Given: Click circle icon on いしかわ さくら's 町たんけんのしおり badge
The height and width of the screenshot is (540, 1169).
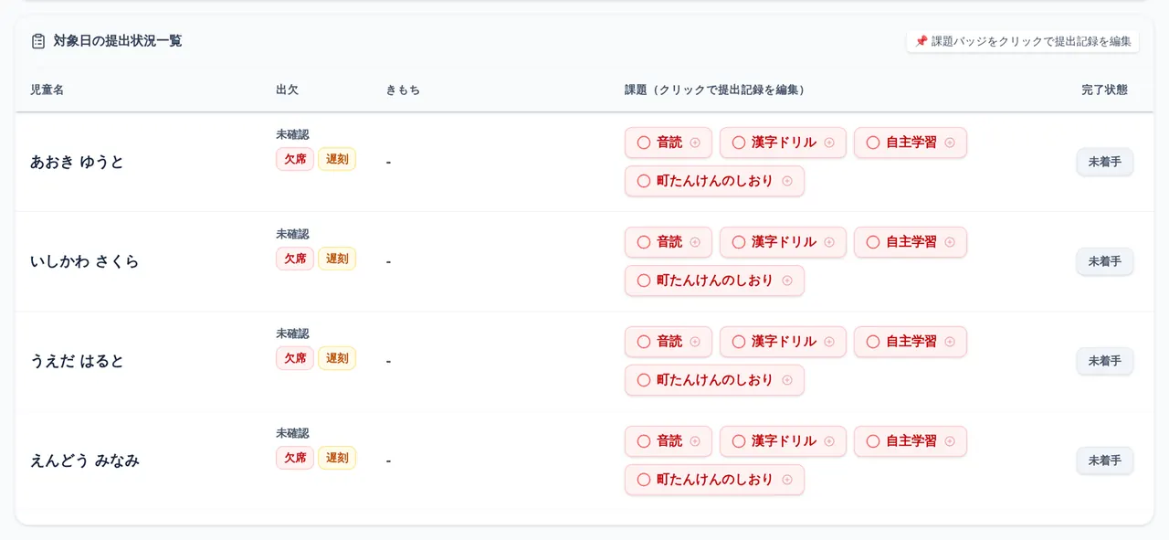Looking at the screenshot, I should point(644,281).
